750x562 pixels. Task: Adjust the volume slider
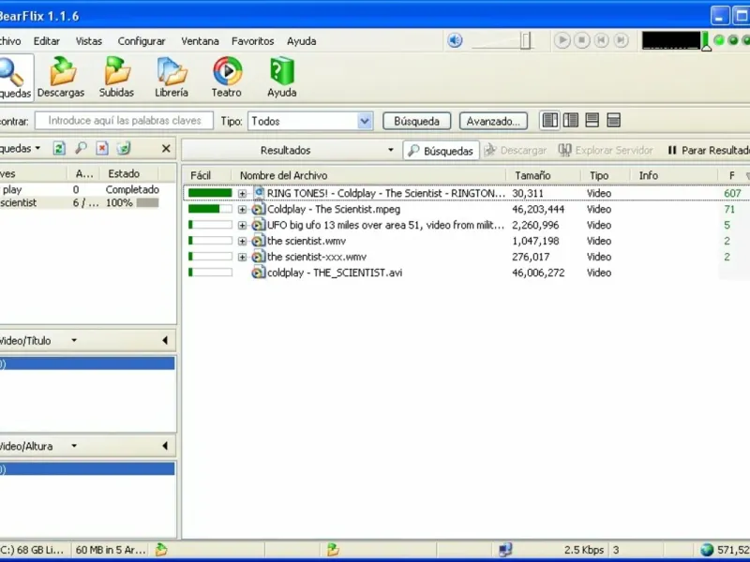pyautogui.click(x=526, y=40)
